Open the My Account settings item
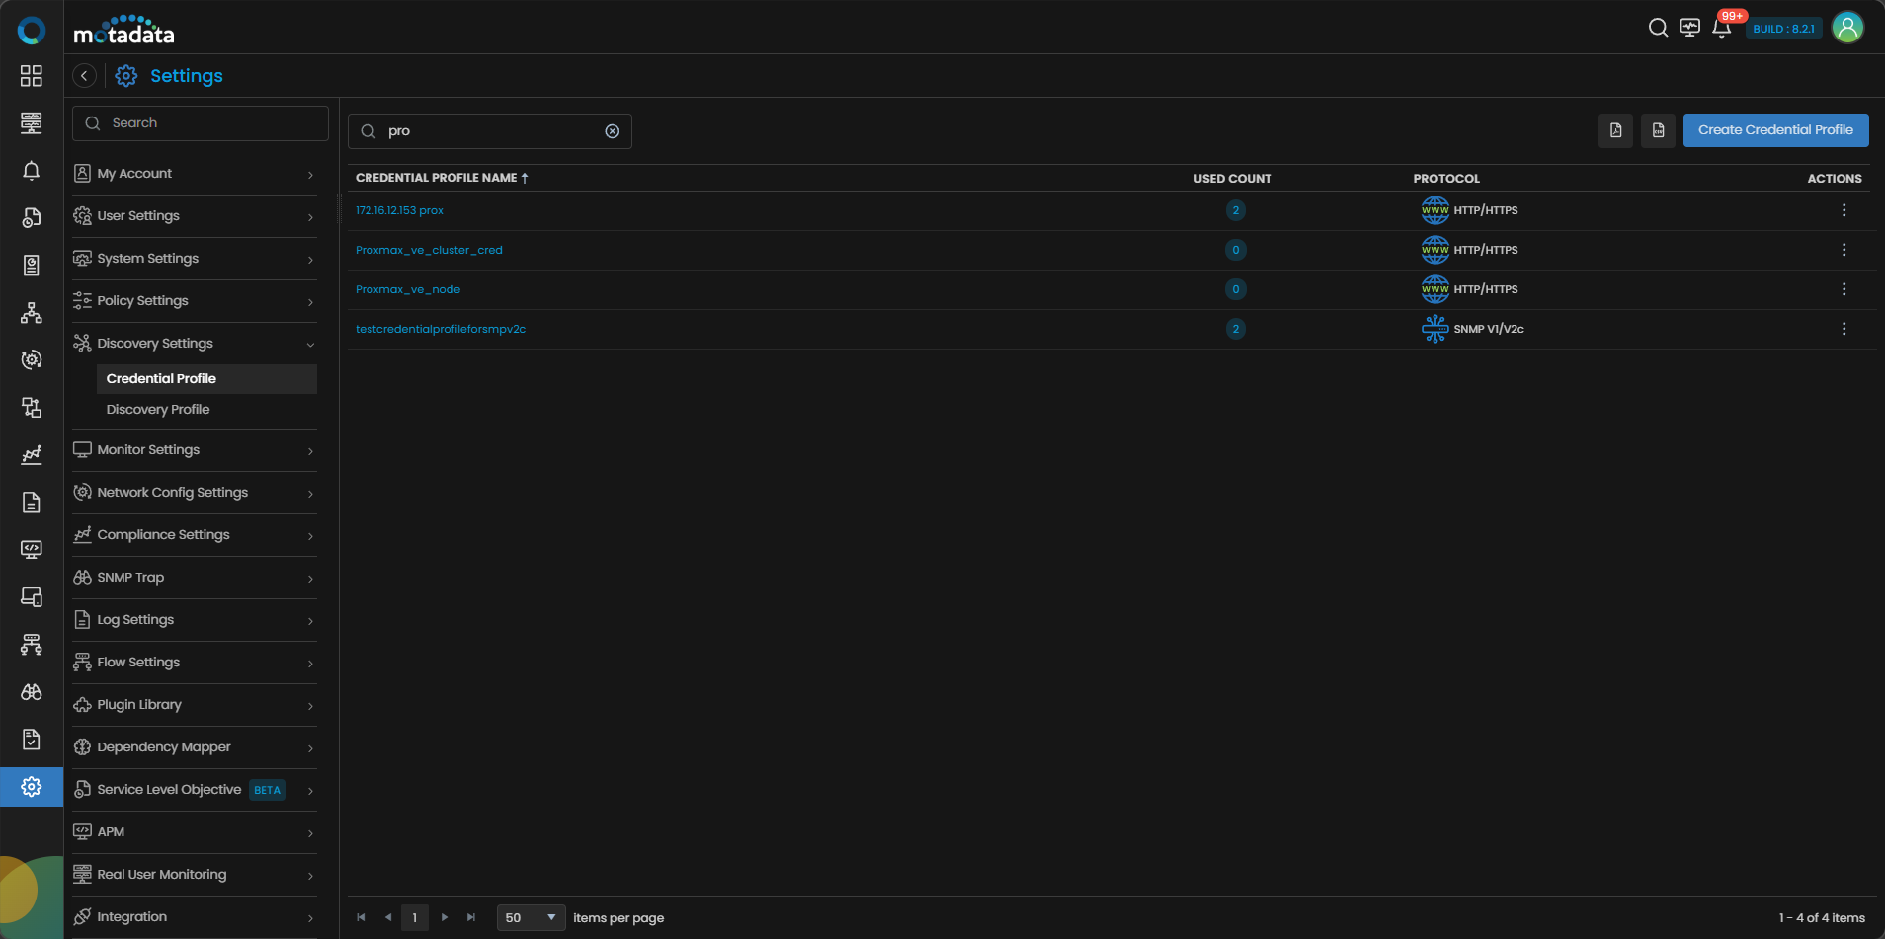This screenshot has height=939, width=1885. 195,174
